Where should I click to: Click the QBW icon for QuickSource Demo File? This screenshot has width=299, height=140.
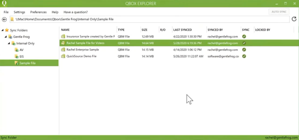63,56
